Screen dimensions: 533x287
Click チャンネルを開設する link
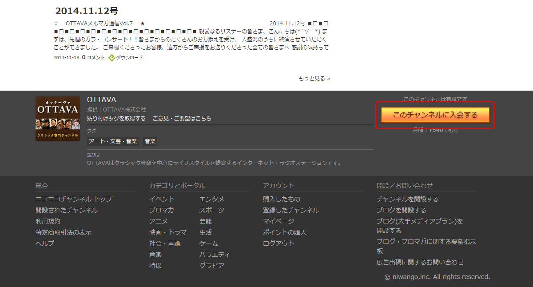coord(407,199)
